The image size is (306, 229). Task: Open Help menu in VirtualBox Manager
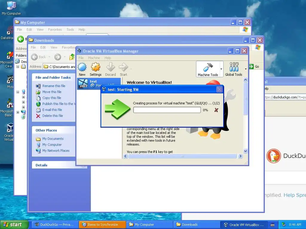[108, 58]
